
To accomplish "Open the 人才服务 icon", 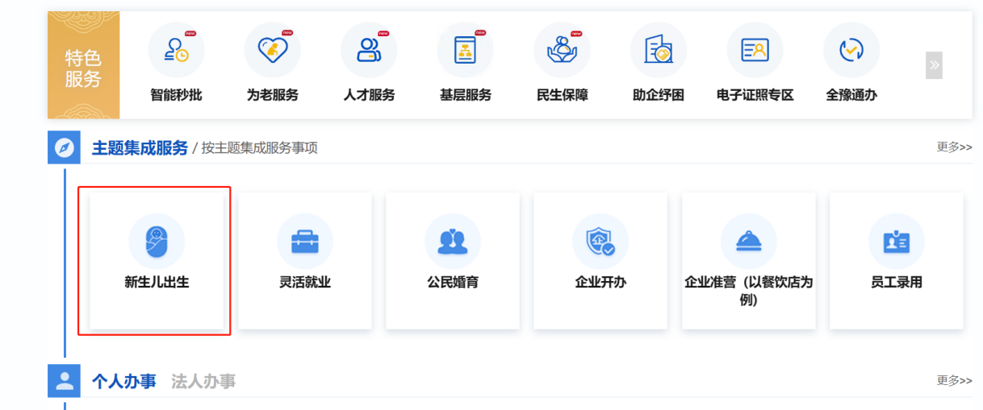I will (x=369, y=51).
